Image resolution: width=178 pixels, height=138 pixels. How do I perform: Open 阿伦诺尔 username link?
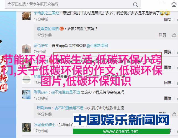click(41, 46)
